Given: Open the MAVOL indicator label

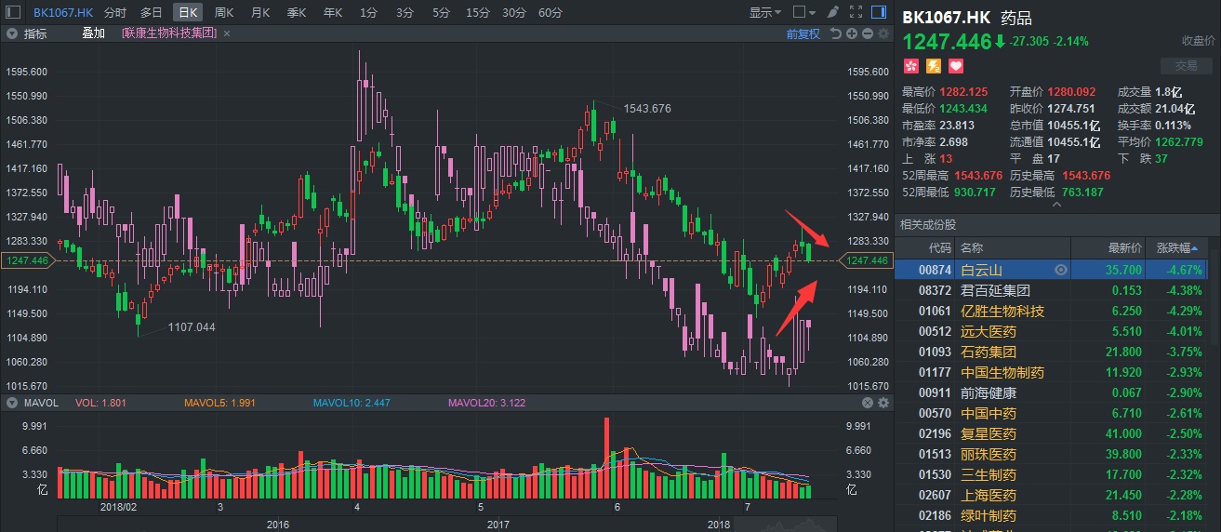Looking at the screenshot, I should 41,403.
